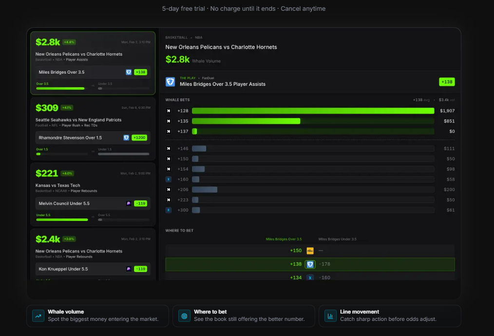Click the "Miles Bridges Over 3.5 Player Assists" title
Screen dimensions: 494x336
223,84
